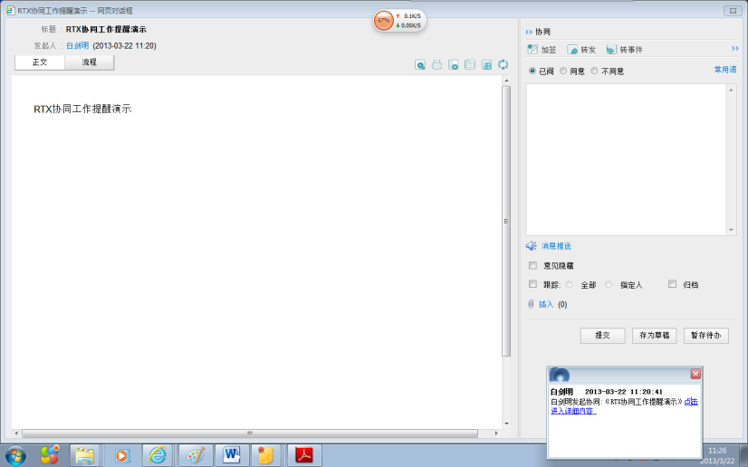Click the magnifier search icon above the document
748x467 pixels.
[420, 64]
